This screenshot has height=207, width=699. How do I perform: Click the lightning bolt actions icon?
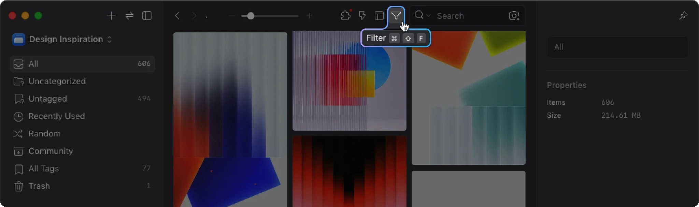tap(362, 16)
